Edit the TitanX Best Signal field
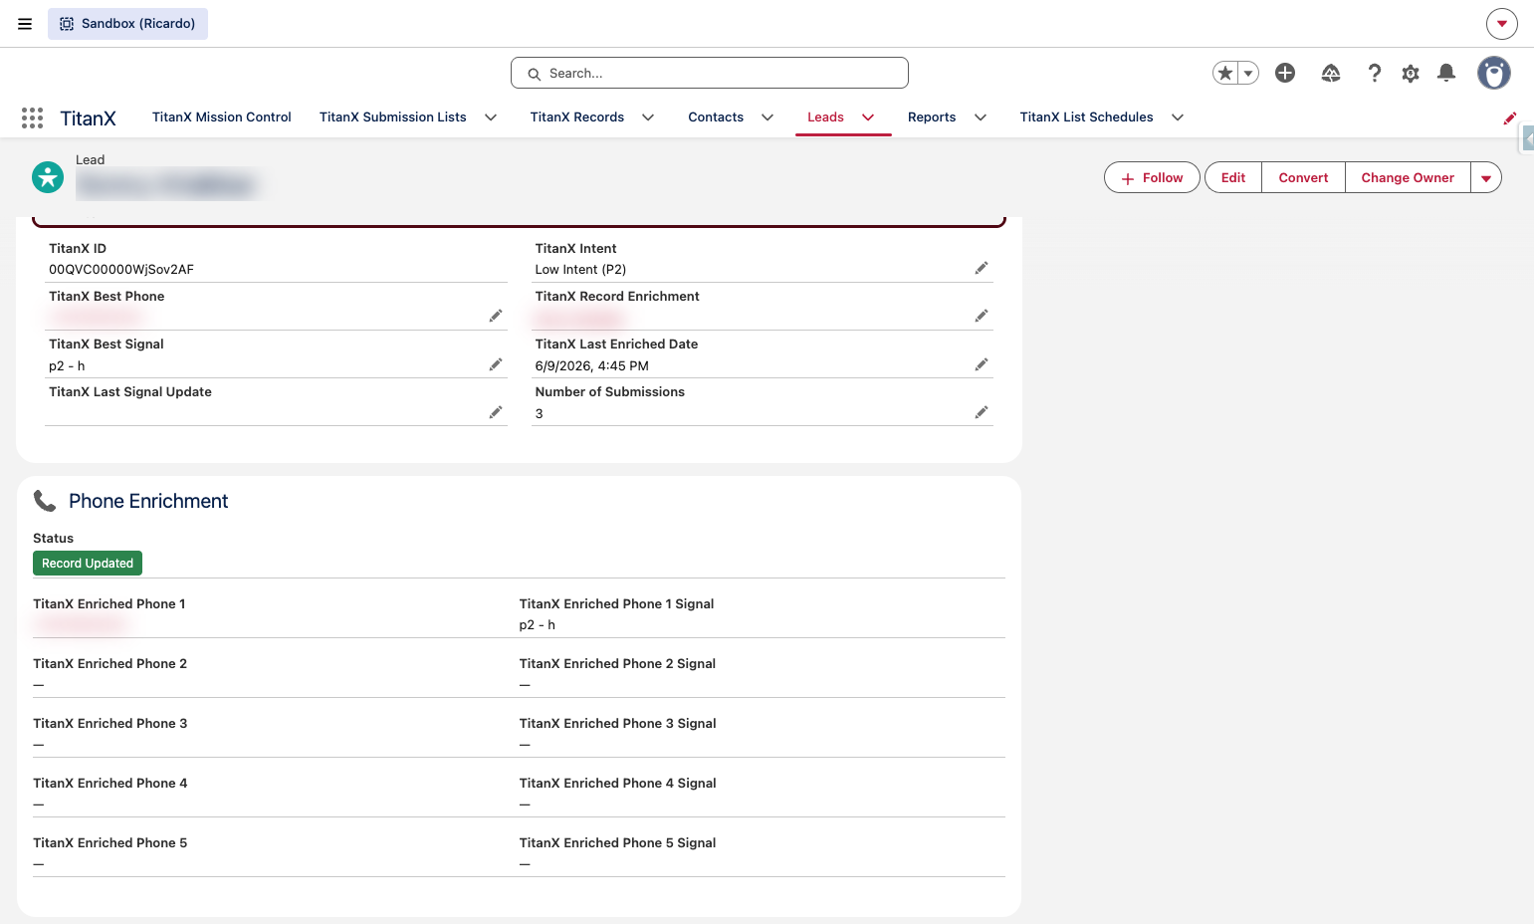Image resolution: width=1534 pixels, height=924 pixels. click(x=496, y=364)
